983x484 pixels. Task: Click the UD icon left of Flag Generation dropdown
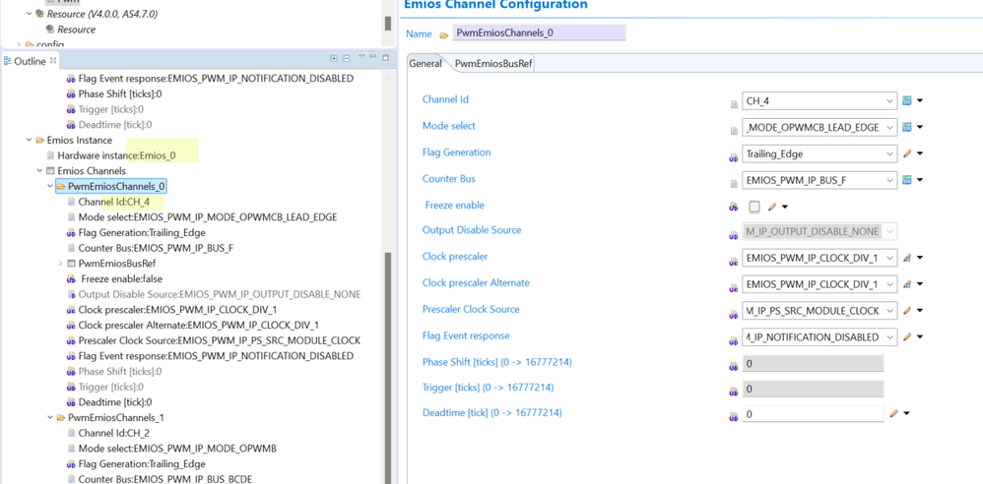click(x=734, y=157)
